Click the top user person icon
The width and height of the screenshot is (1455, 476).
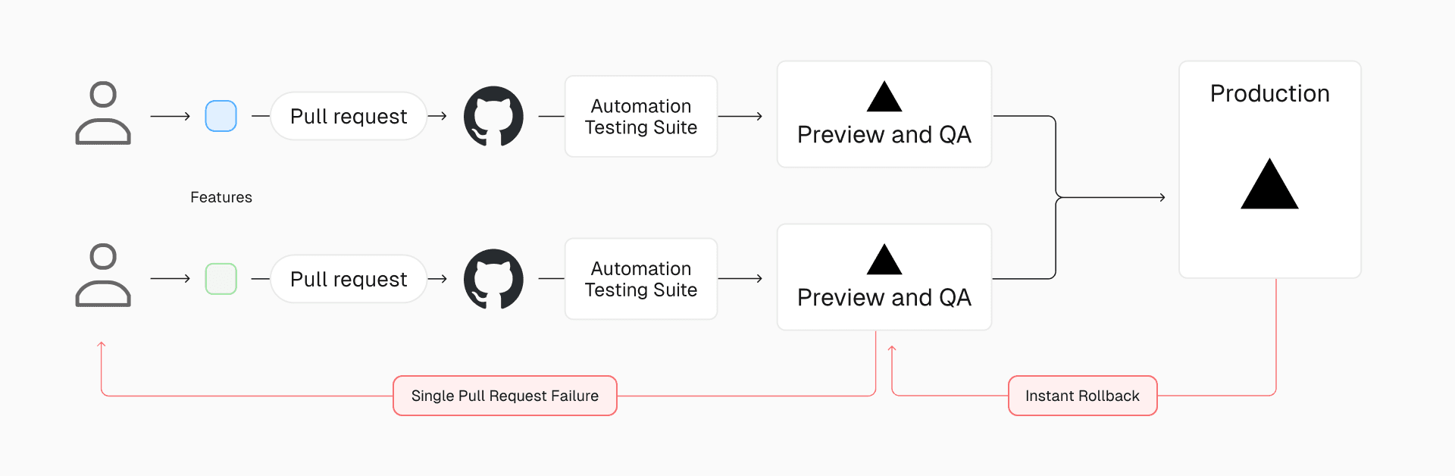click(103, 113)
